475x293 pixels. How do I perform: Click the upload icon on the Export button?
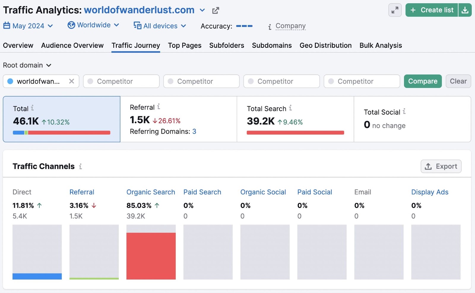tap(428, 166)
